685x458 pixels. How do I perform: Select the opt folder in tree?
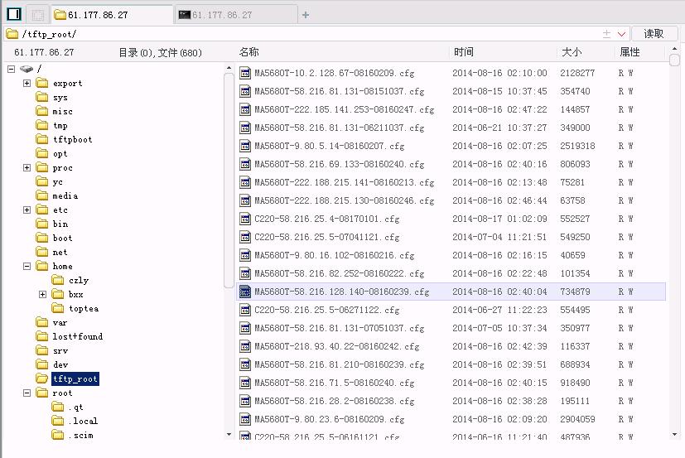pyautogui.click(x=60, y=154)
